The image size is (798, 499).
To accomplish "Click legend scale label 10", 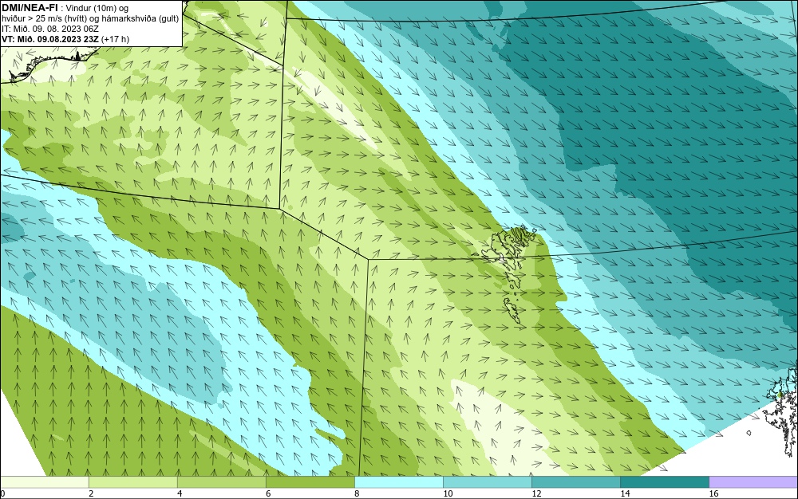I will (448, 493).
